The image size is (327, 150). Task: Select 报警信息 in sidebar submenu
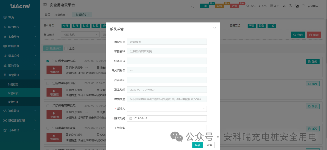tap(20, 84)
